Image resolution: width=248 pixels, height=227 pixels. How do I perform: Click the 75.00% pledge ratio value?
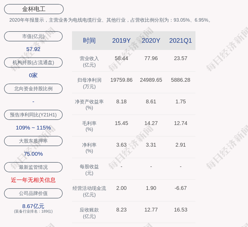pos(33,154)
